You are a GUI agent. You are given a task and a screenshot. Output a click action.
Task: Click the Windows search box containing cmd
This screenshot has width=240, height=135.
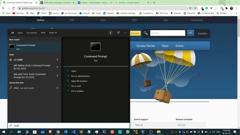coord(69,126)
